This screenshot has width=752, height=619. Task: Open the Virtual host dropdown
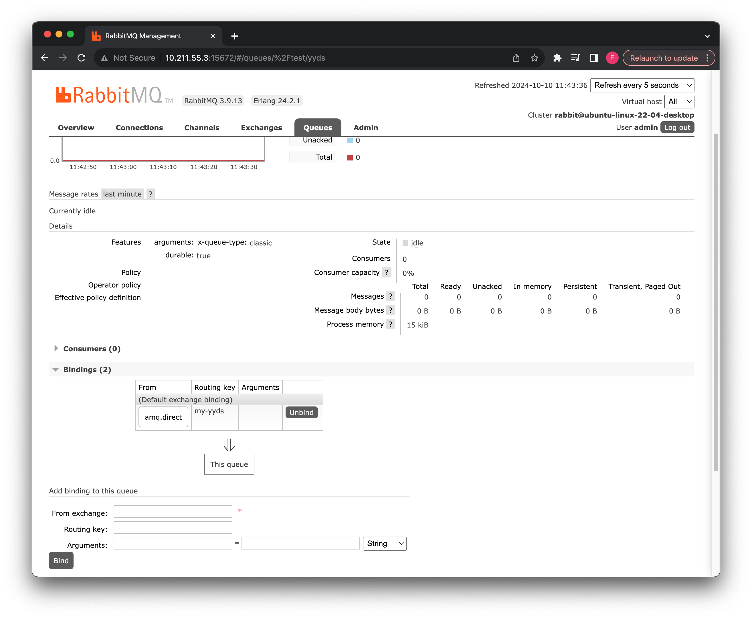(679, 102)
